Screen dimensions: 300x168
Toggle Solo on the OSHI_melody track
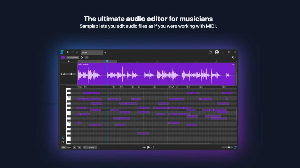(x=61, y=74)
